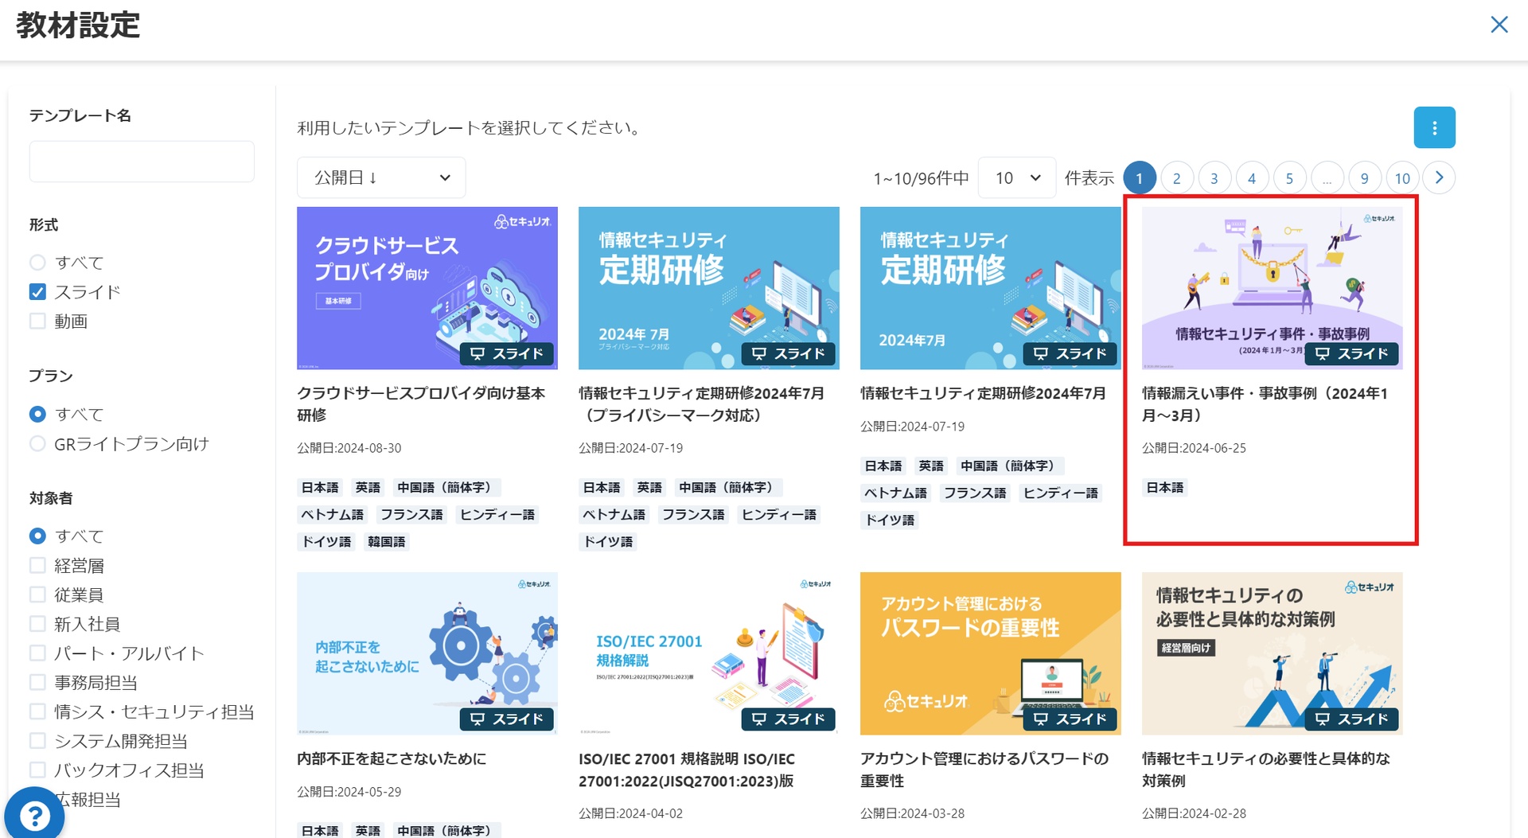Select 情報セキュリティの必要性と具体的な対策例 thumbnail
1528x838 pixels.
click(1273, 653)
